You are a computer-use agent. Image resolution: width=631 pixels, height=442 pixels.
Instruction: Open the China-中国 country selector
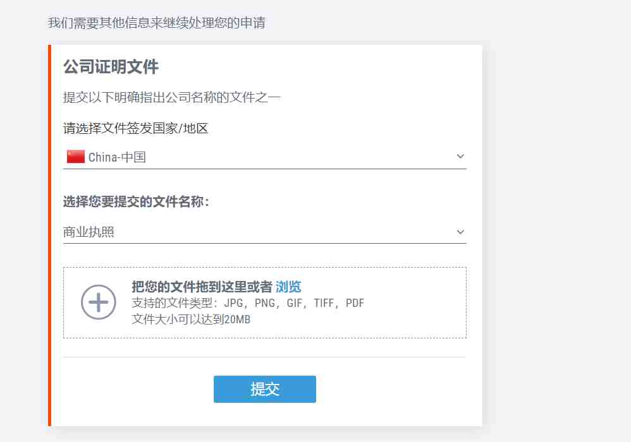point(265,157)
